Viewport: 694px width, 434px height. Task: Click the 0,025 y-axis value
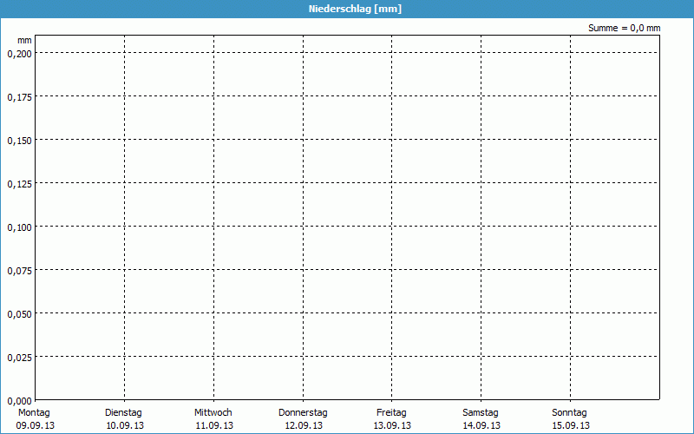coord(20,358)
